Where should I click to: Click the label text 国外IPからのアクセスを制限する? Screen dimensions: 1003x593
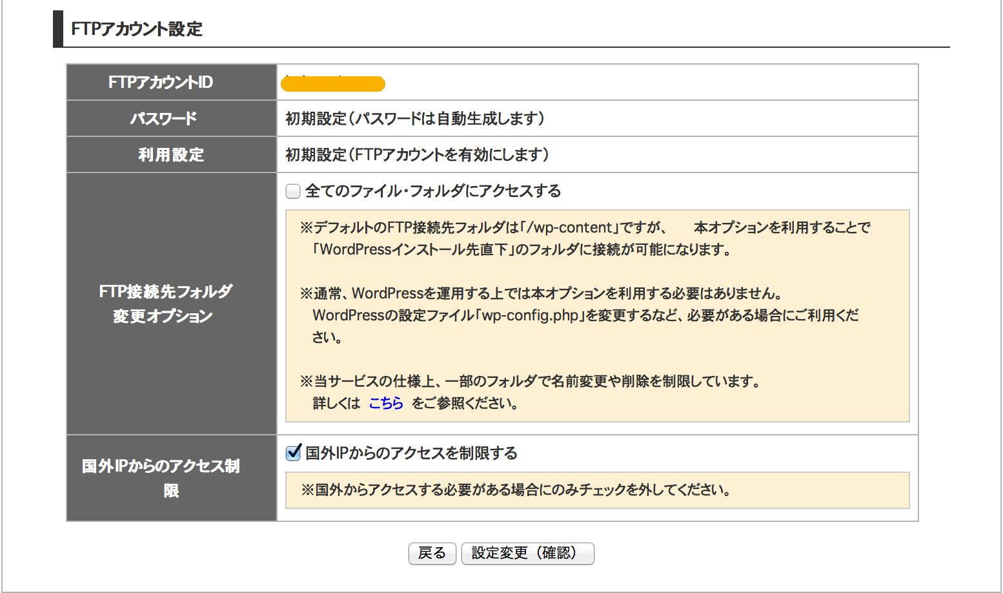pos(411,453)
